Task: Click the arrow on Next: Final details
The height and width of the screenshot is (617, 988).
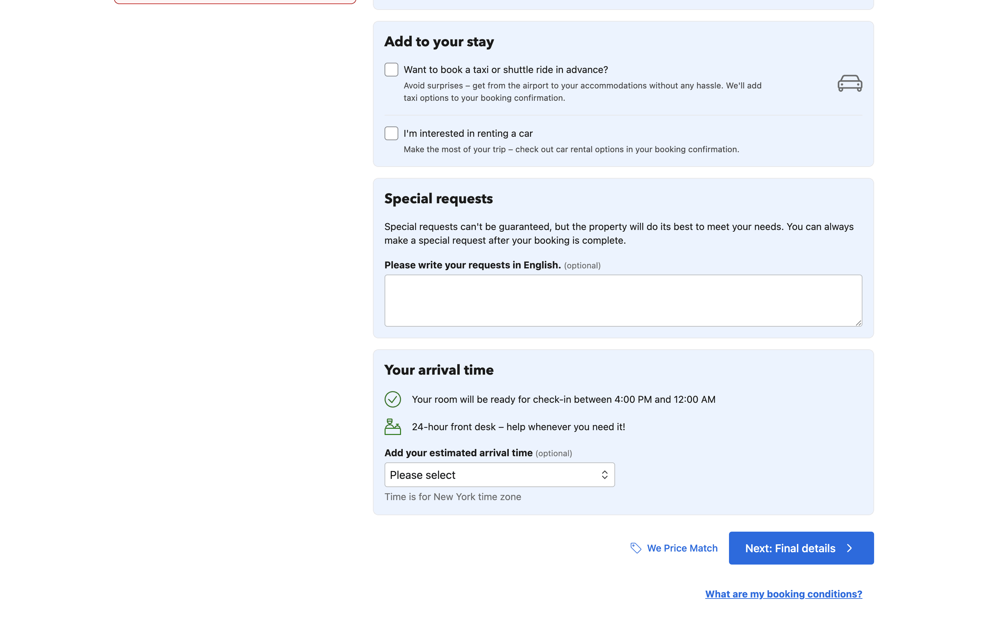Action: click(x=850, y=548)
